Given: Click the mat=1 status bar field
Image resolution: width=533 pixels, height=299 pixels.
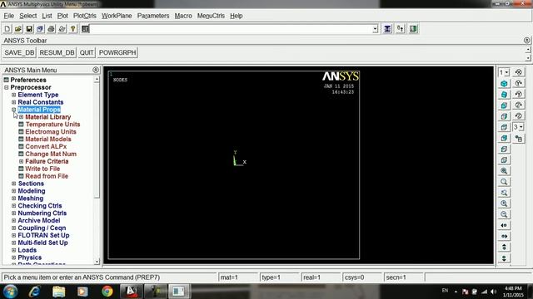Looking at the screenshot, I should pyautogui.click(x=238, y=277).
